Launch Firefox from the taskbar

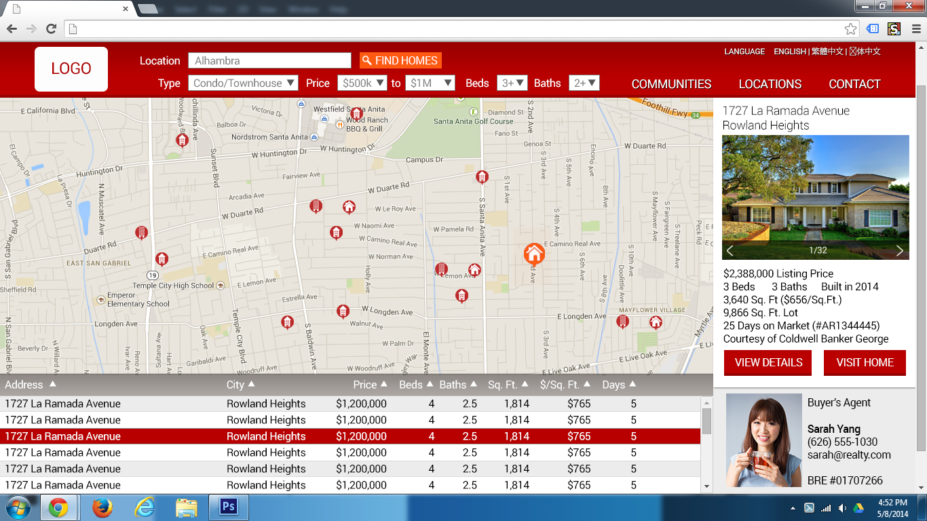click(102, 507)
